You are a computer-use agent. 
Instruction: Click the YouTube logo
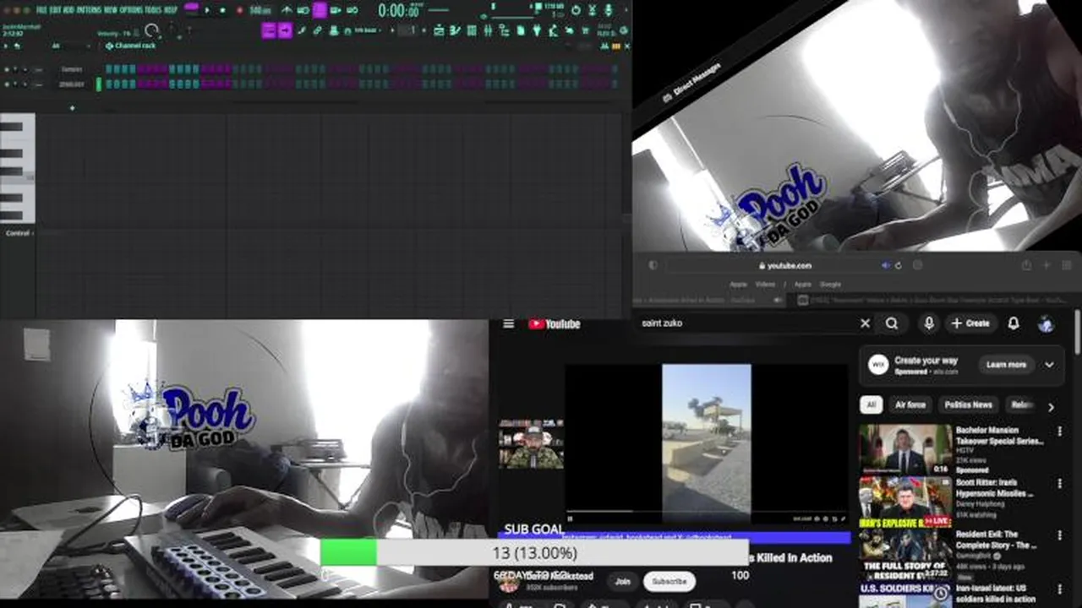[x=555, y=323]
